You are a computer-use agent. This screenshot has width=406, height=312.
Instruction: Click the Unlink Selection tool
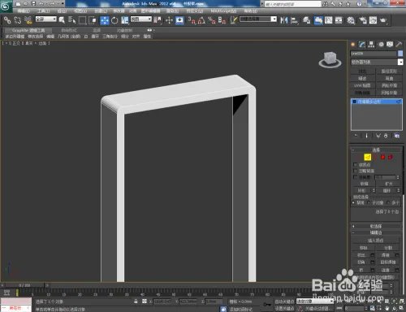[18, 20]
